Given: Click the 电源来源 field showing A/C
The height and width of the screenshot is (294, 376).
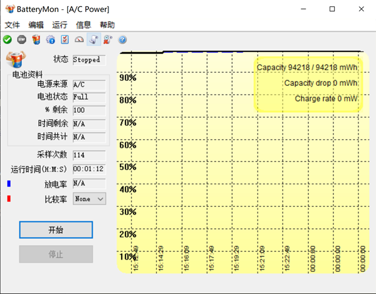Looking at the screenshot, I should point(89,85).
